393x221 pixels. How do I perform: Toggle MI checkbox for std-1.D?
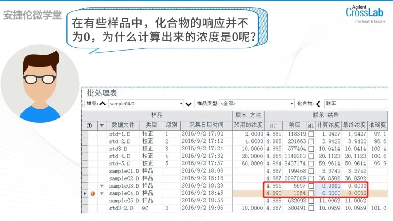(311, 134)
